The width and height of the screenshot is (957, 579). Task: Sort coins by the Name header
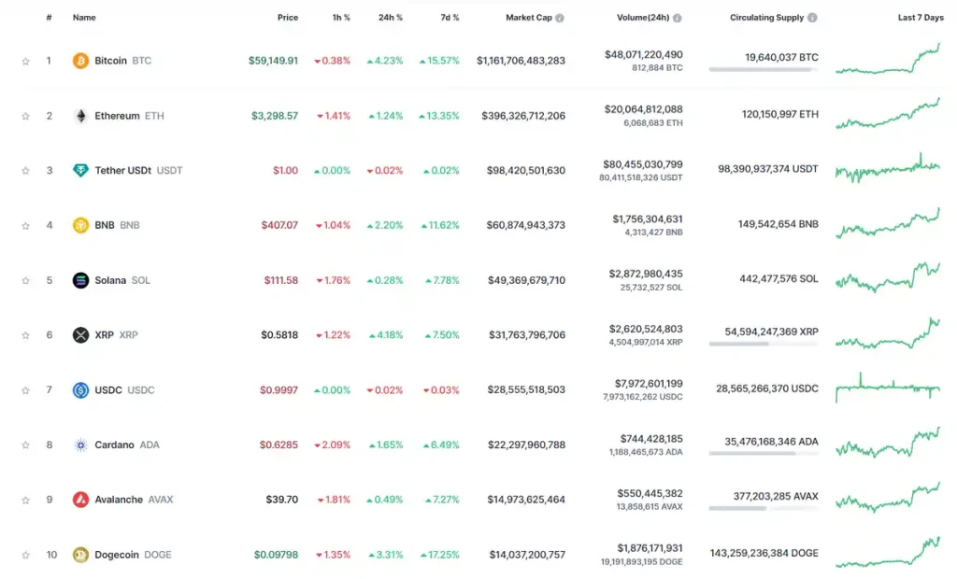click(84, 18)
